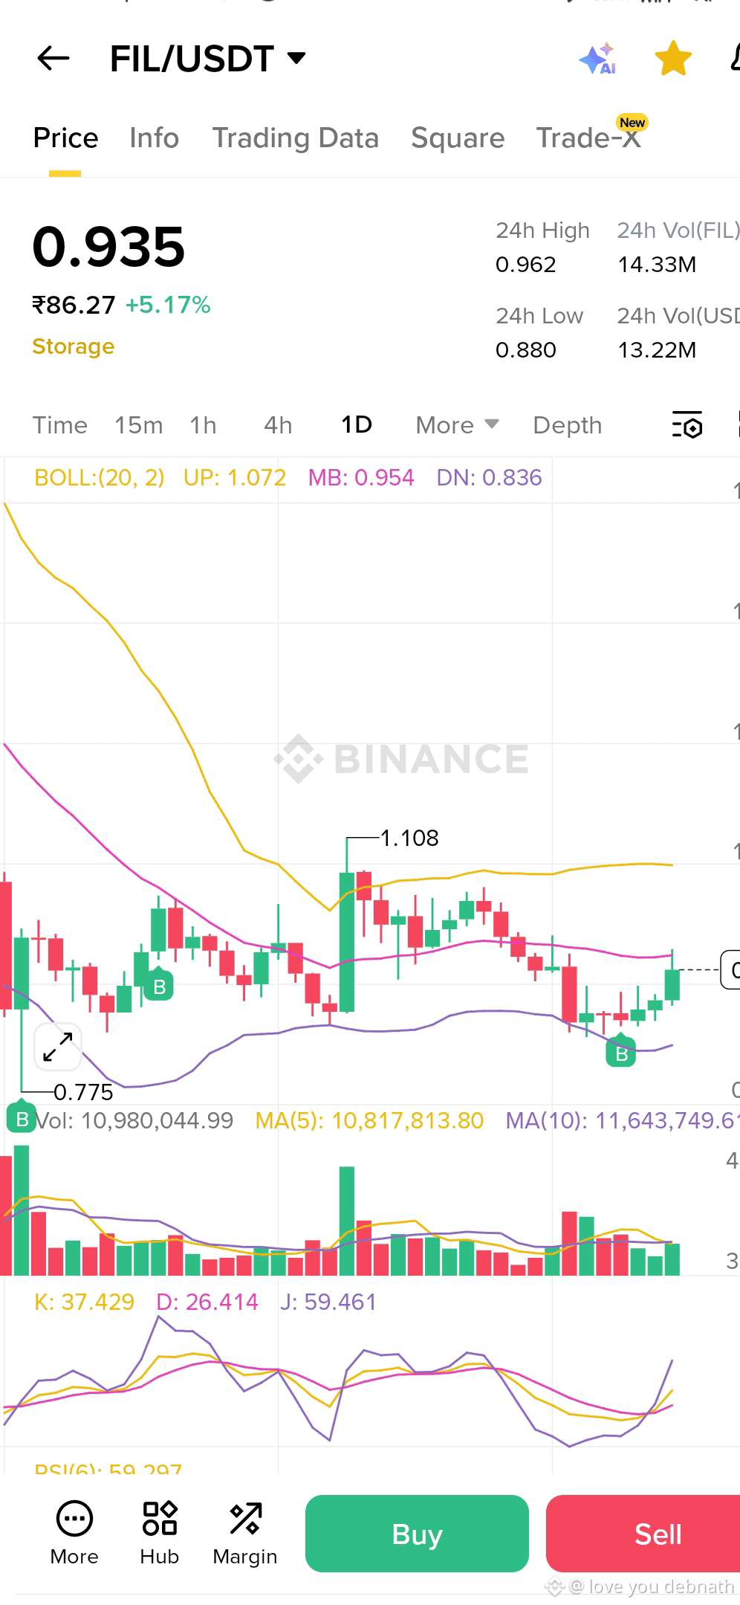
Task: Tap the green Buy button
Action: pos(417,1534)
